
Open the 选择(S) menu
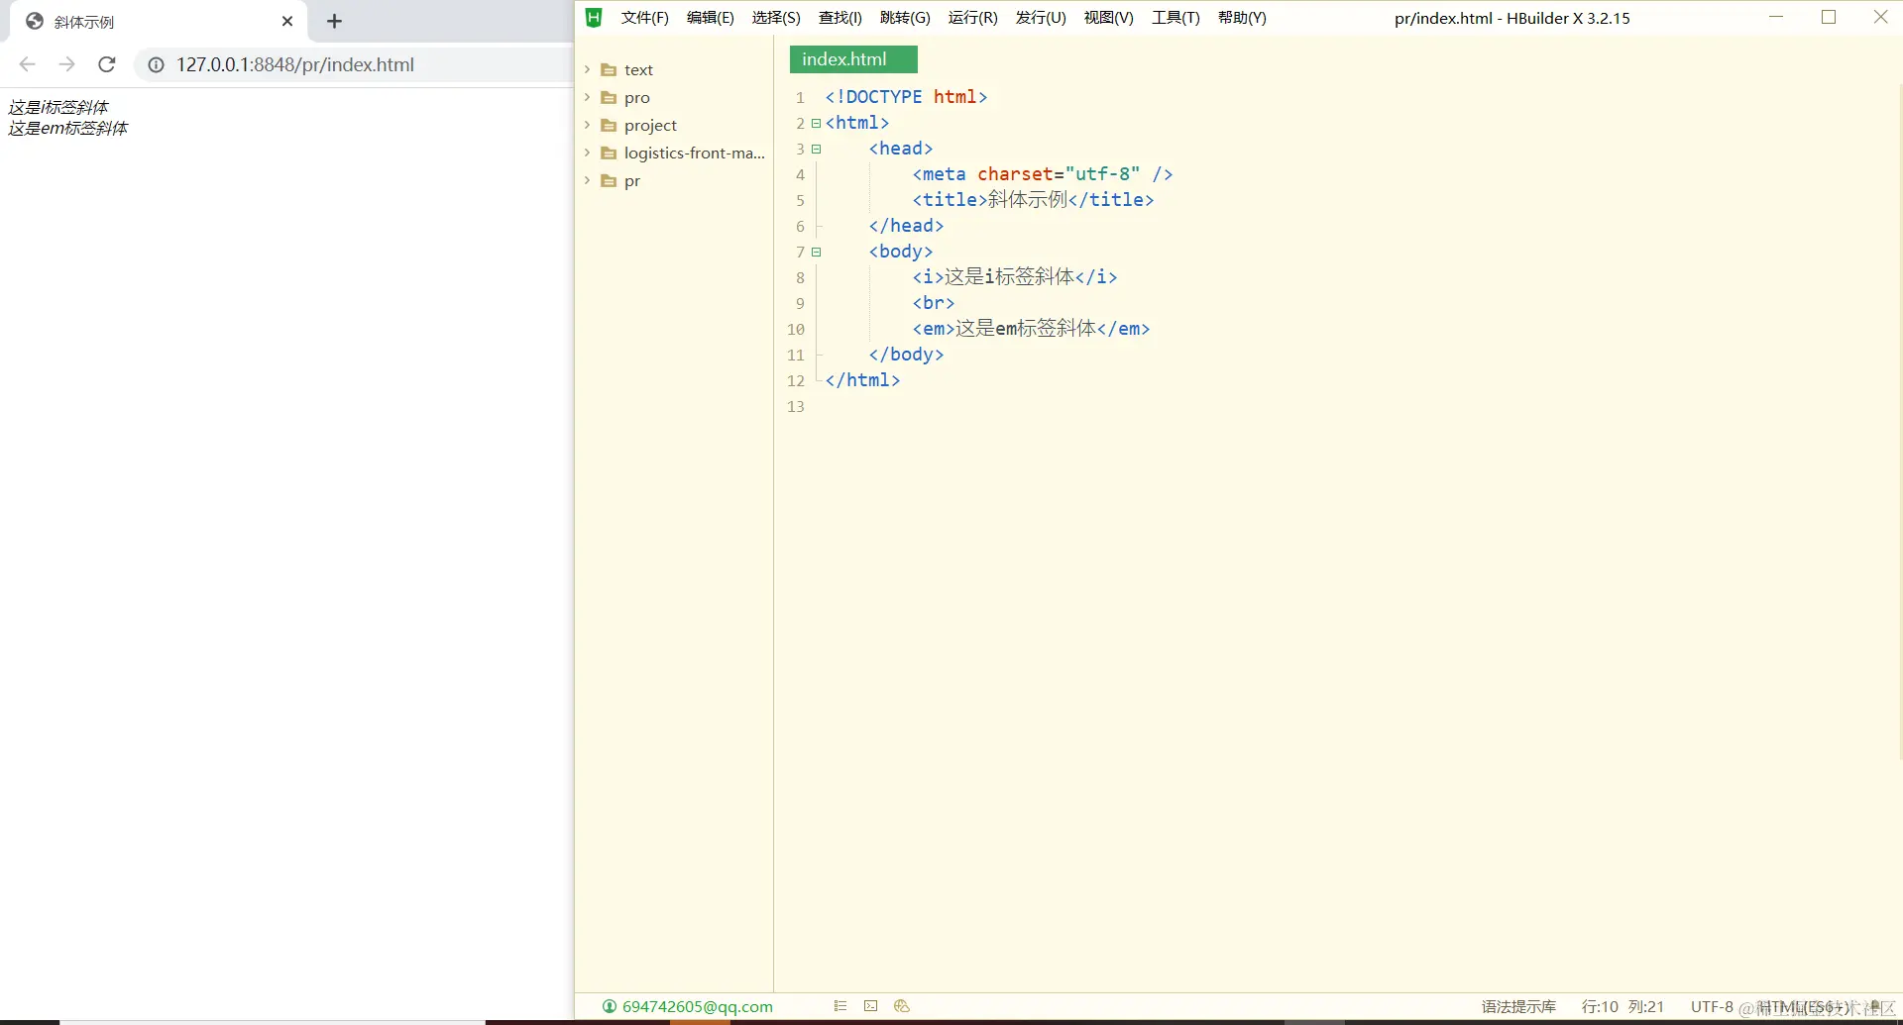776,18
